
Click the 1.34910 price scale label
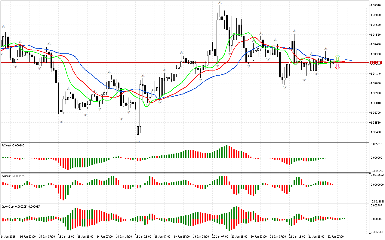pos(376,5)
